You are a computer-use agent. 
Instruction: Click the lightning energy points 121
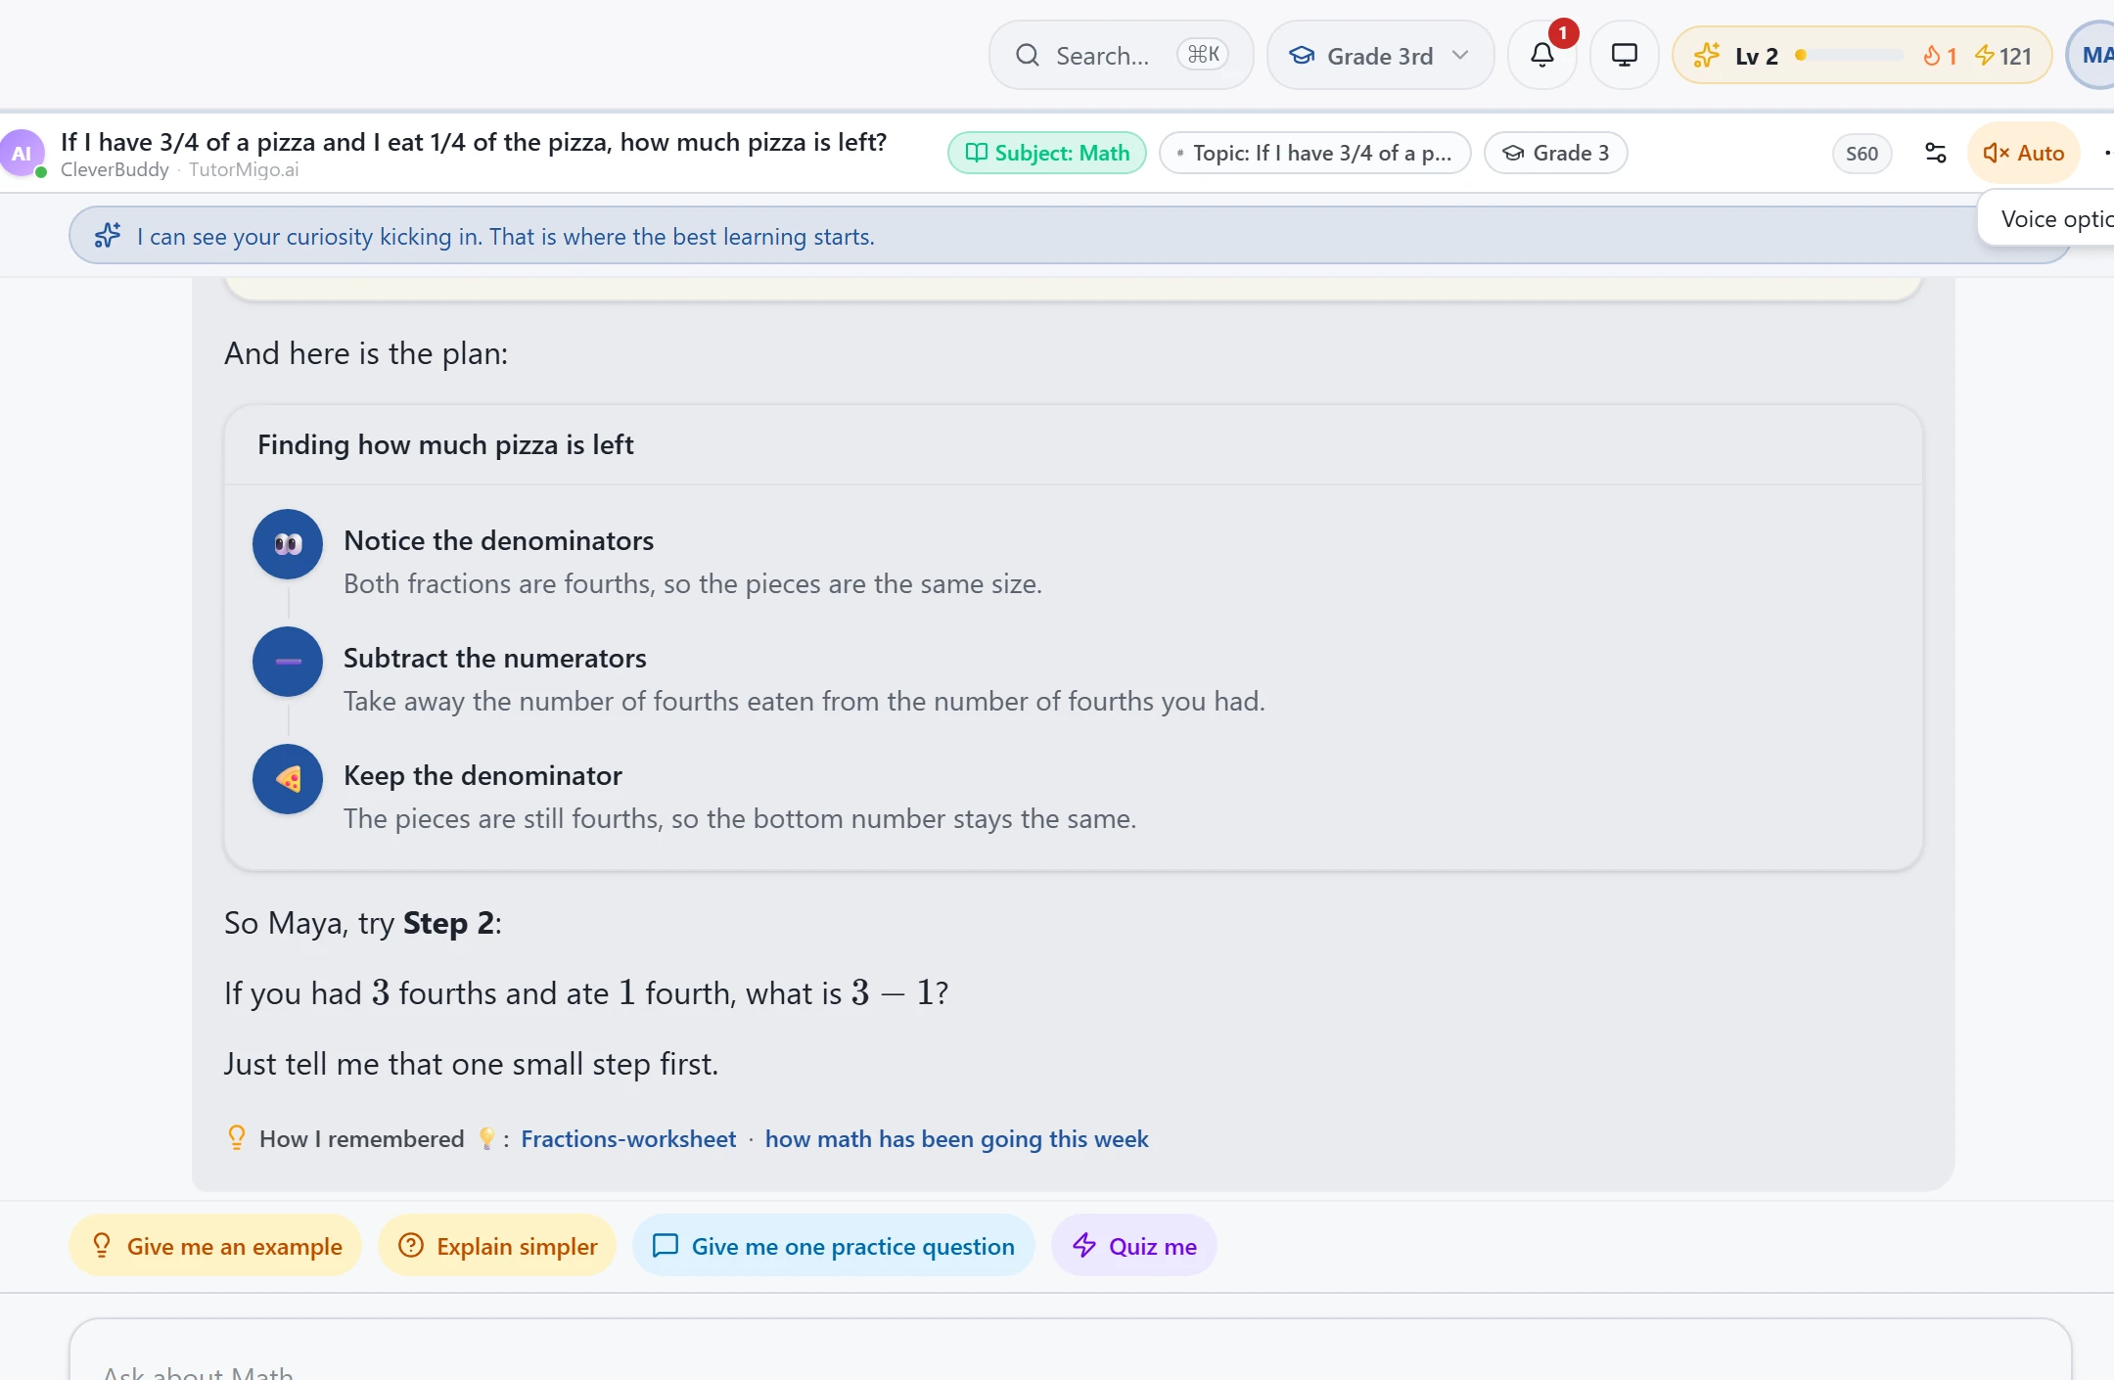2003,56
